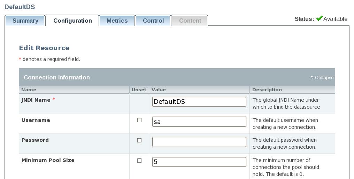
Task: Switch to the Summary tab
Action: click(x=25, y=21)
